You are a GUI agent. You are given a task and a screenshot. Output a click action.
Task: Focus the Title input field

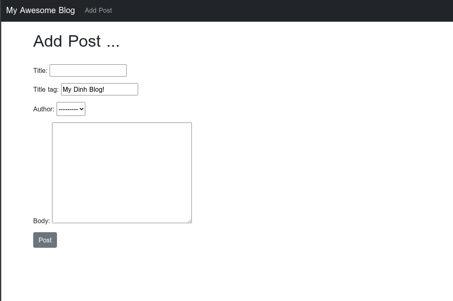88,70
